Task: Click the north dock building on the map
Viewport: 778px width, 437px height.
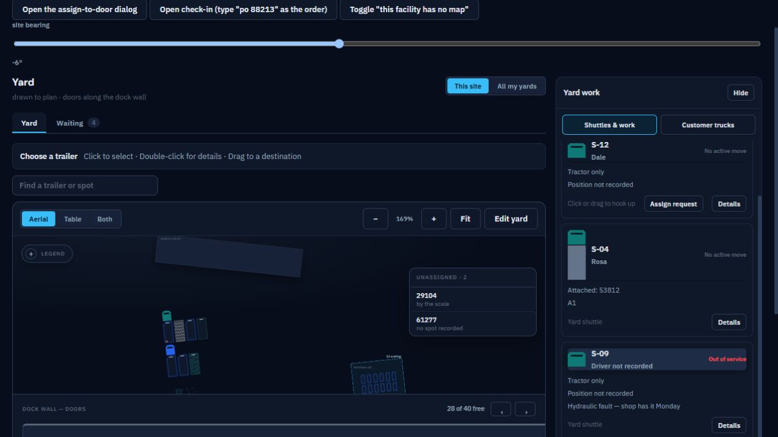Action: [229, 257]
